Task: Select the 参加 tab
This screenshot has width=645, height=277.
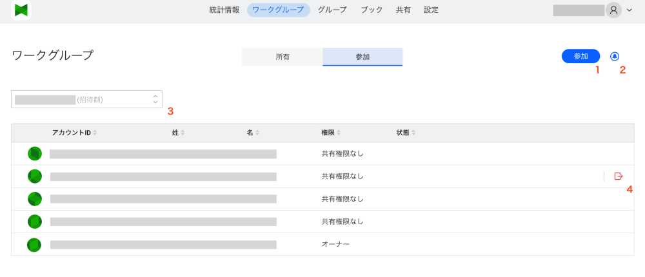Action: click(362, 57)
